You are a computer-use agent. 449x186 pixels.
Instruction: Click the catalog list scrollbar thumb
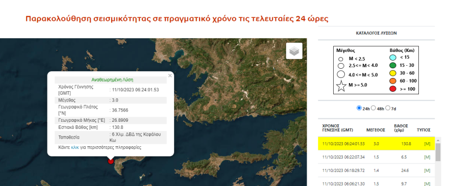[x=438, y=152]
